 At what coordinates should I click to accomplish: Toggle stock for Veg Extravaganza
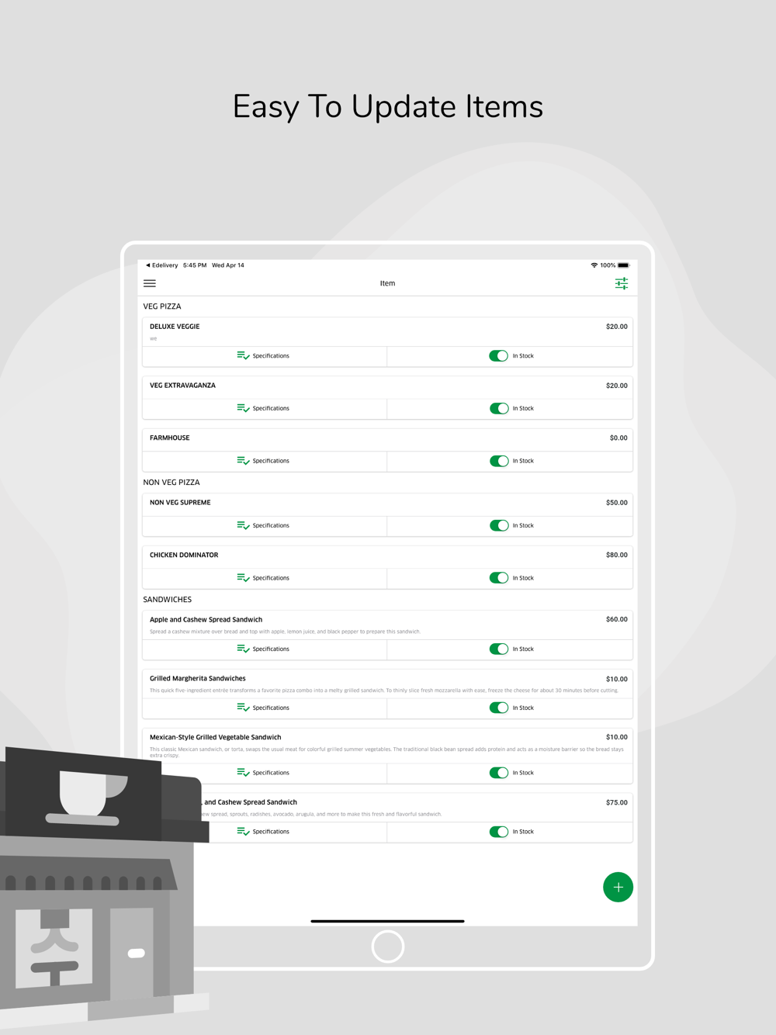click(x=499, y=409)
